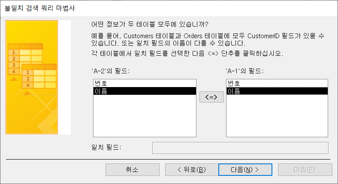The image size is (338, 184).
Task: Select 번호 in the 'A-1' field list
Action: click(x=277, y=83)
